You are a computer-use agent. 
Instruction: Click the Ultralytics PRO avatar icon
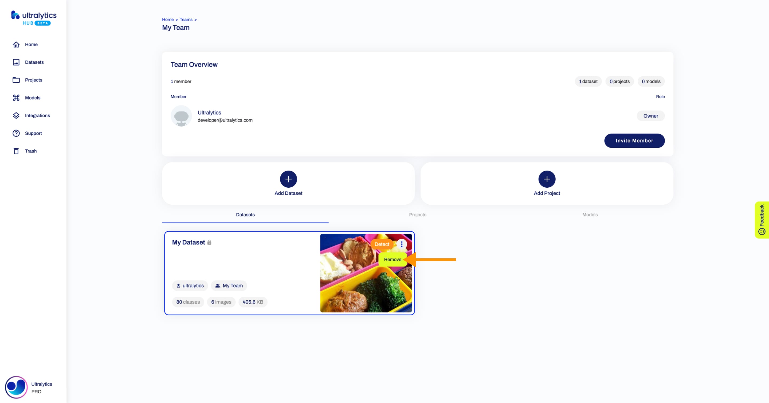[x=15, y=387]
